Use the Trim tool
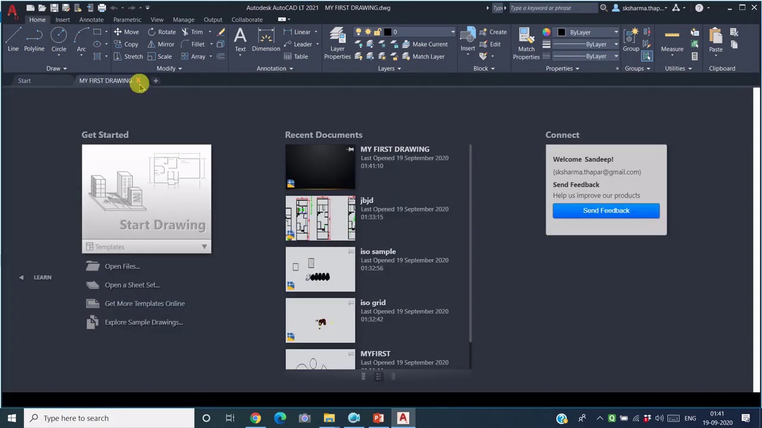 [x=192, y=32]
